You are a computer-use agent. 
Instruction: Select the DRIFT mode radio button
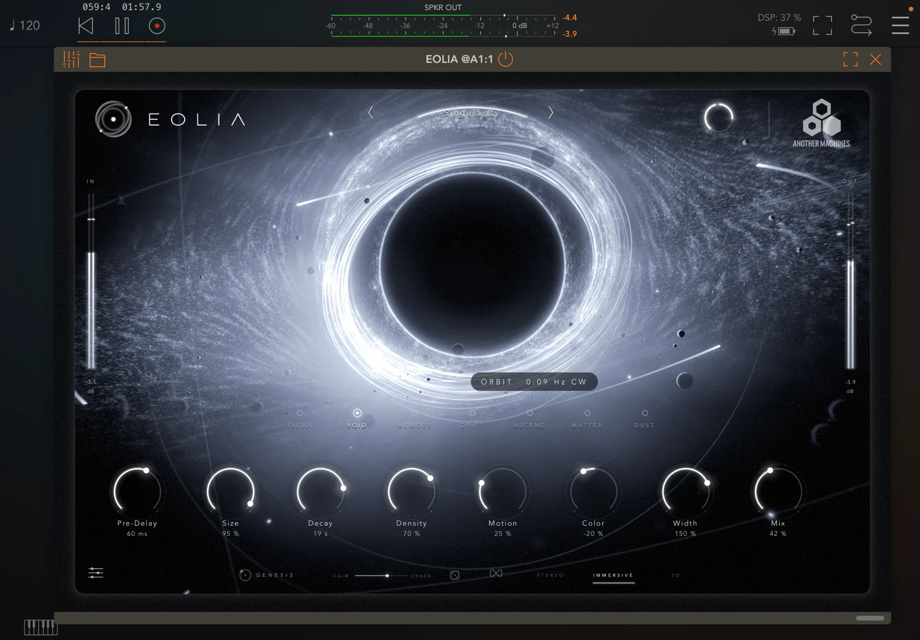[x=472, y=413]
